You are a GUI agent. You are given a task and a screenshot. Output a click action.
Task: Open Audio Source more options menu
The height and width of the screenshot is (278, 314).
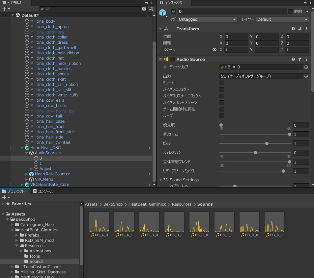tap(306, 60)
